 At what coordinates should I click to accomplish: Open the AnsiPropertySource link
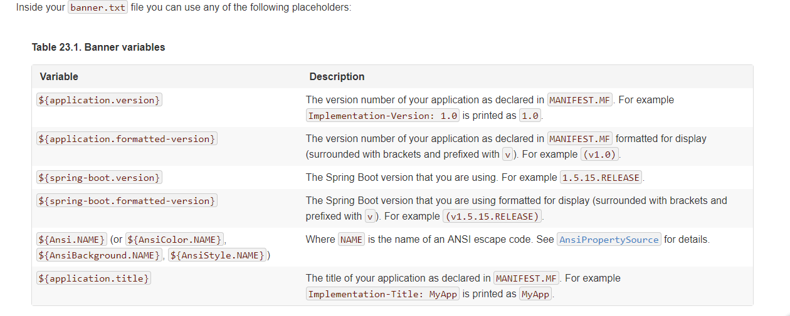609,240
